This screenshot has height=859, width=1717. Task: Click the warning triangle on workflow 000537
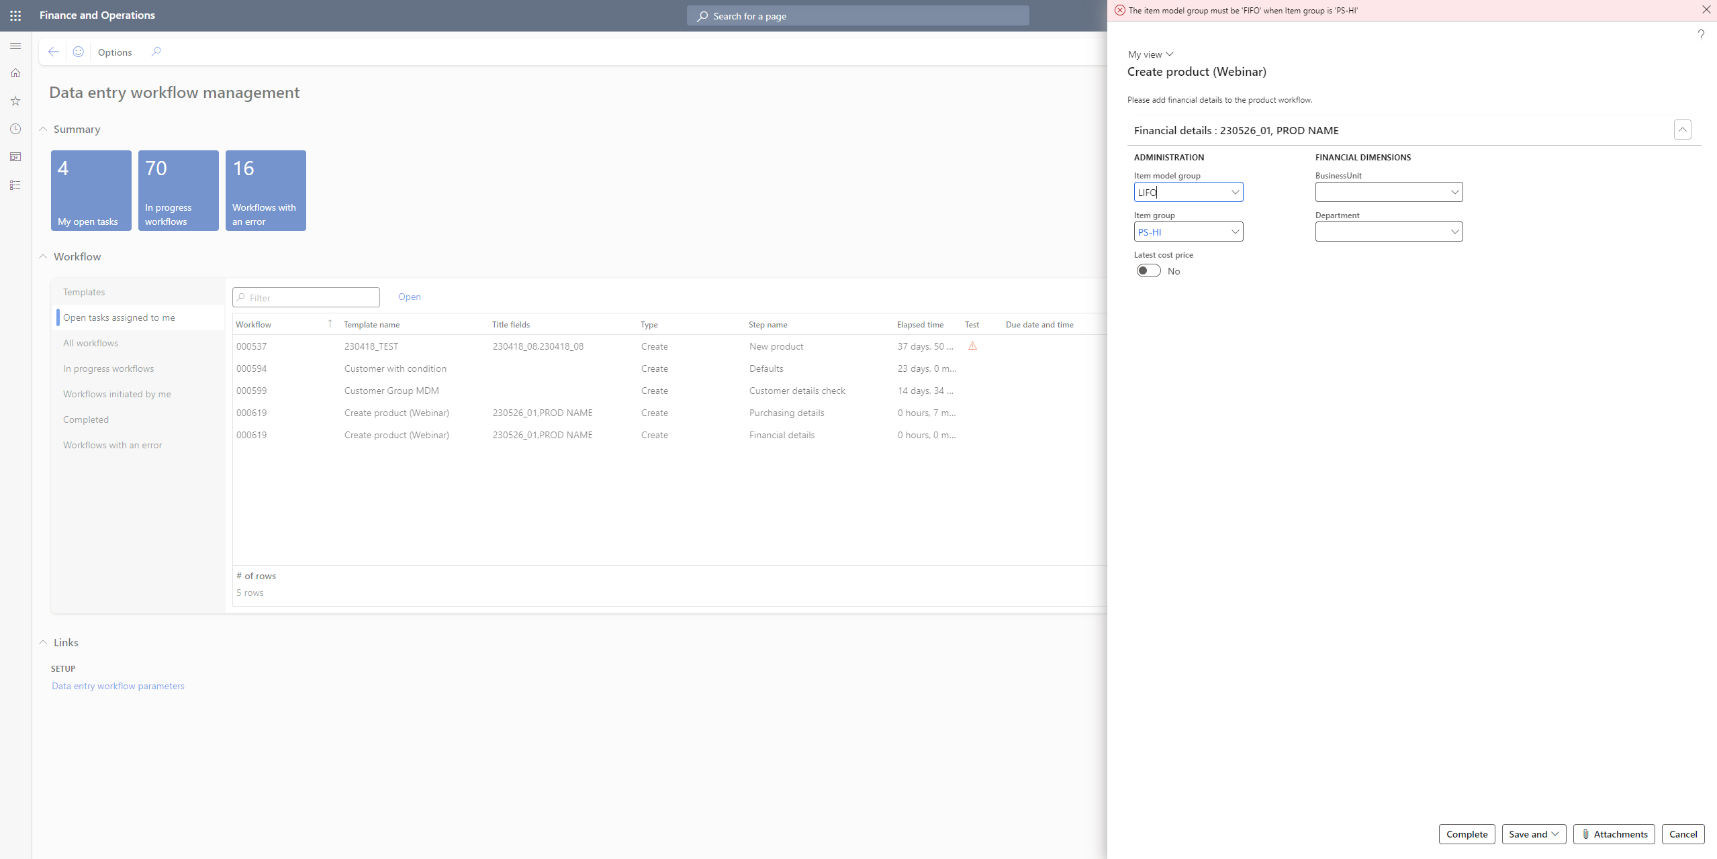coord(972,346)
